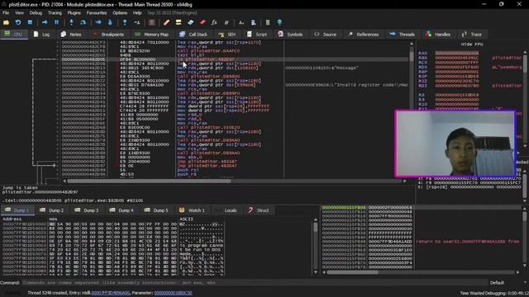The image size is (529, 297).
Task: Click the Step Over icon
Action: pos(83,22)
